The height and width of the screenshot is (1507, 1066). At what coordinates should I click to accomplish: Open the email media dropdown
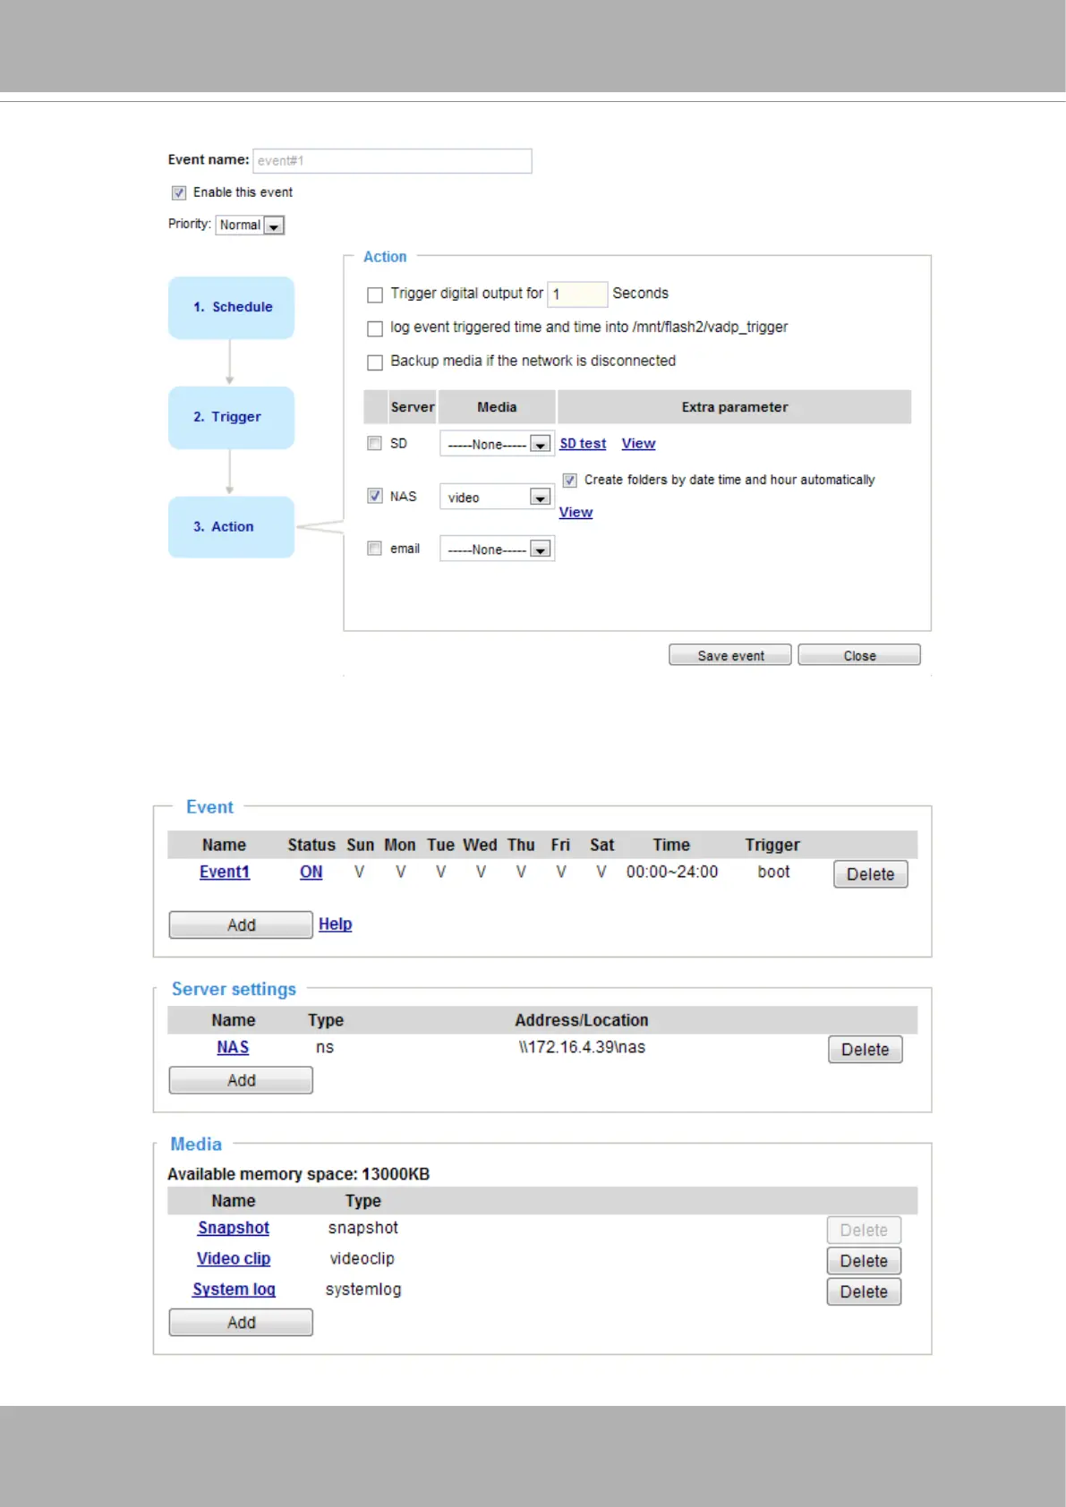498,549
